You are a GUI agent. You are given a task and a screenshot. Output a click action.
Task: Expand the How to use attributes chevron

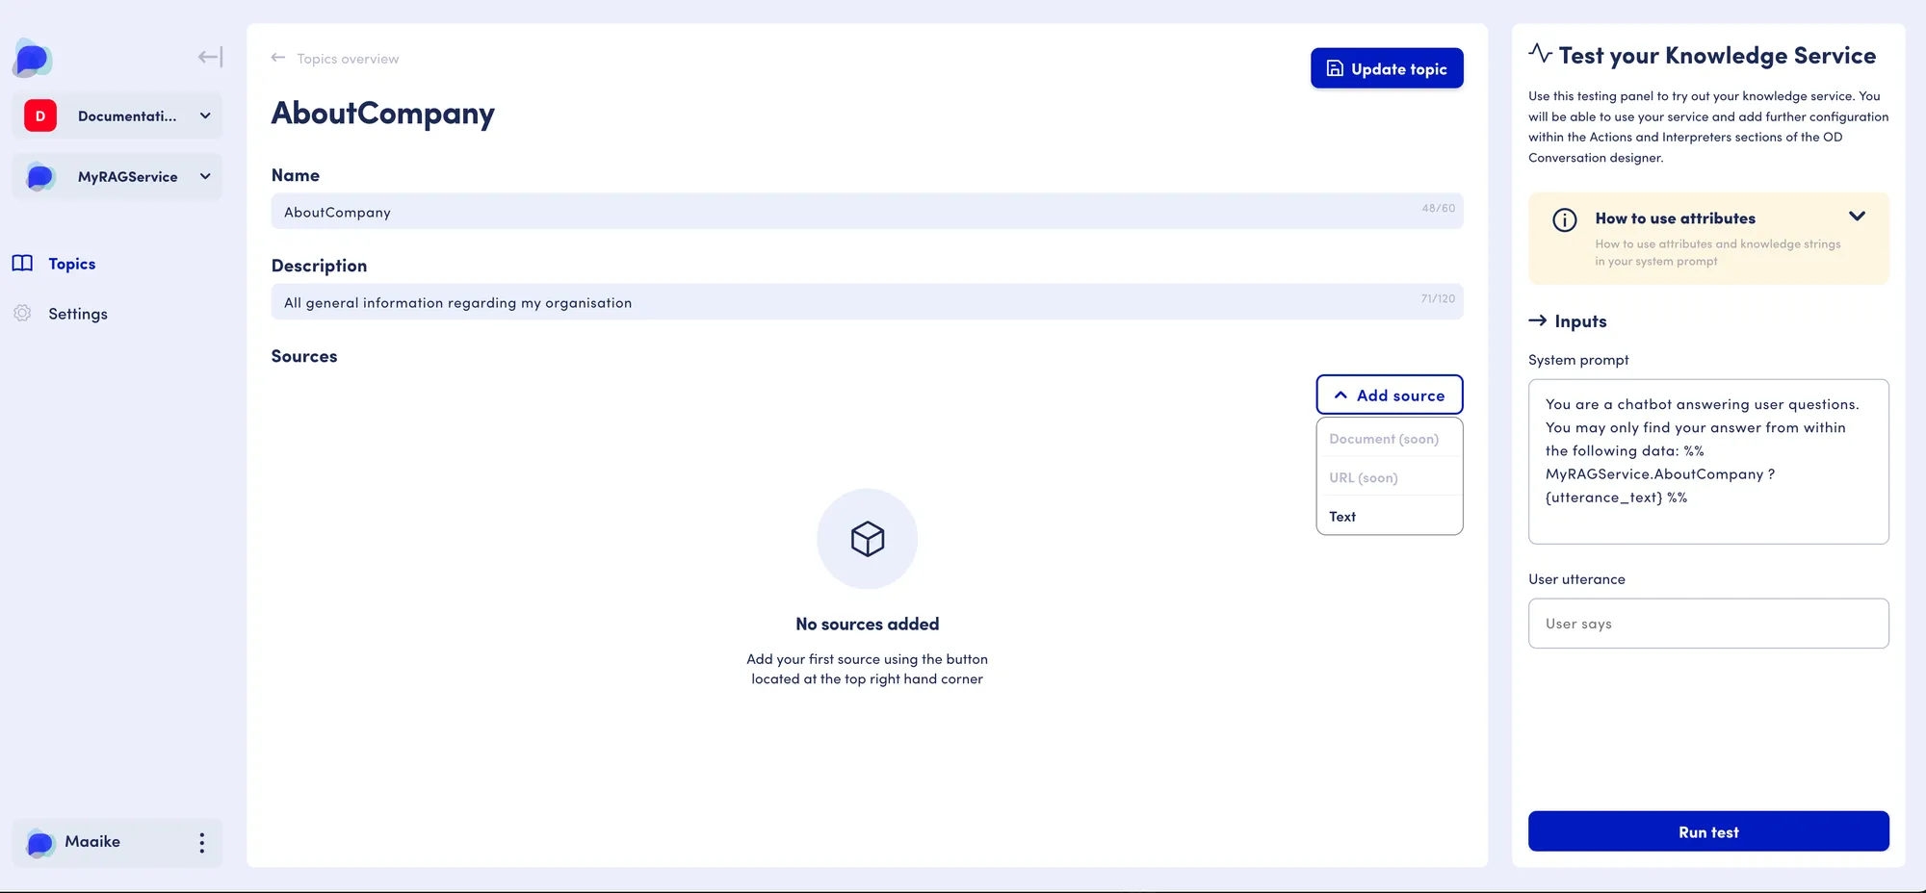1858,217
